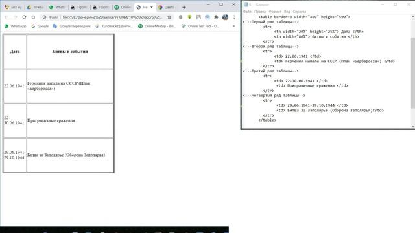Screen dimensions: 415x233
Task: Click the "Четвертый ряд таблицы" comment line
Action: point(274,95)
